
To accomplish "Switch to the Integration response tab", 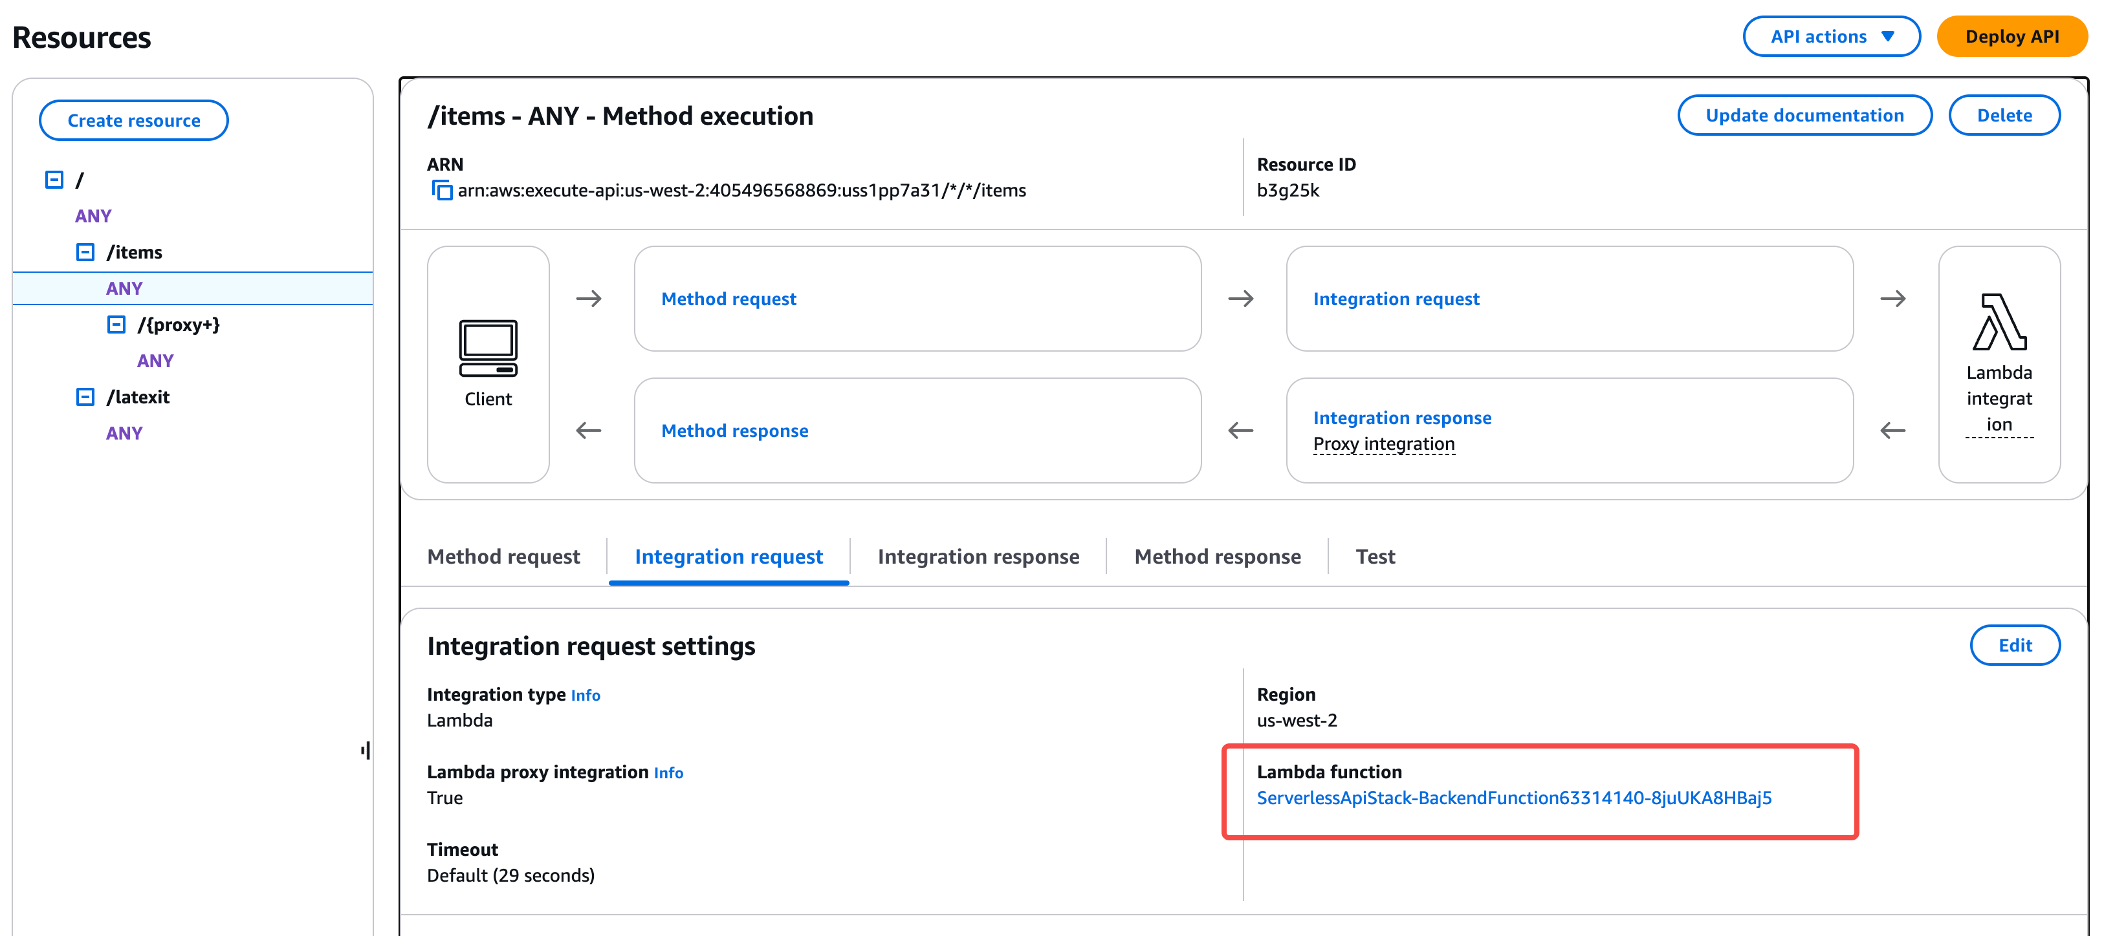I will point(978,557).
